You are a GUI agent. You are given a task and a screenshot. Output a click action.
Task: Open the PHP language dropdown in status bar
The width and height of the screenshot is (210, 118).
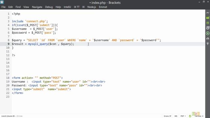pyautogui.click(x=183, y=116)
